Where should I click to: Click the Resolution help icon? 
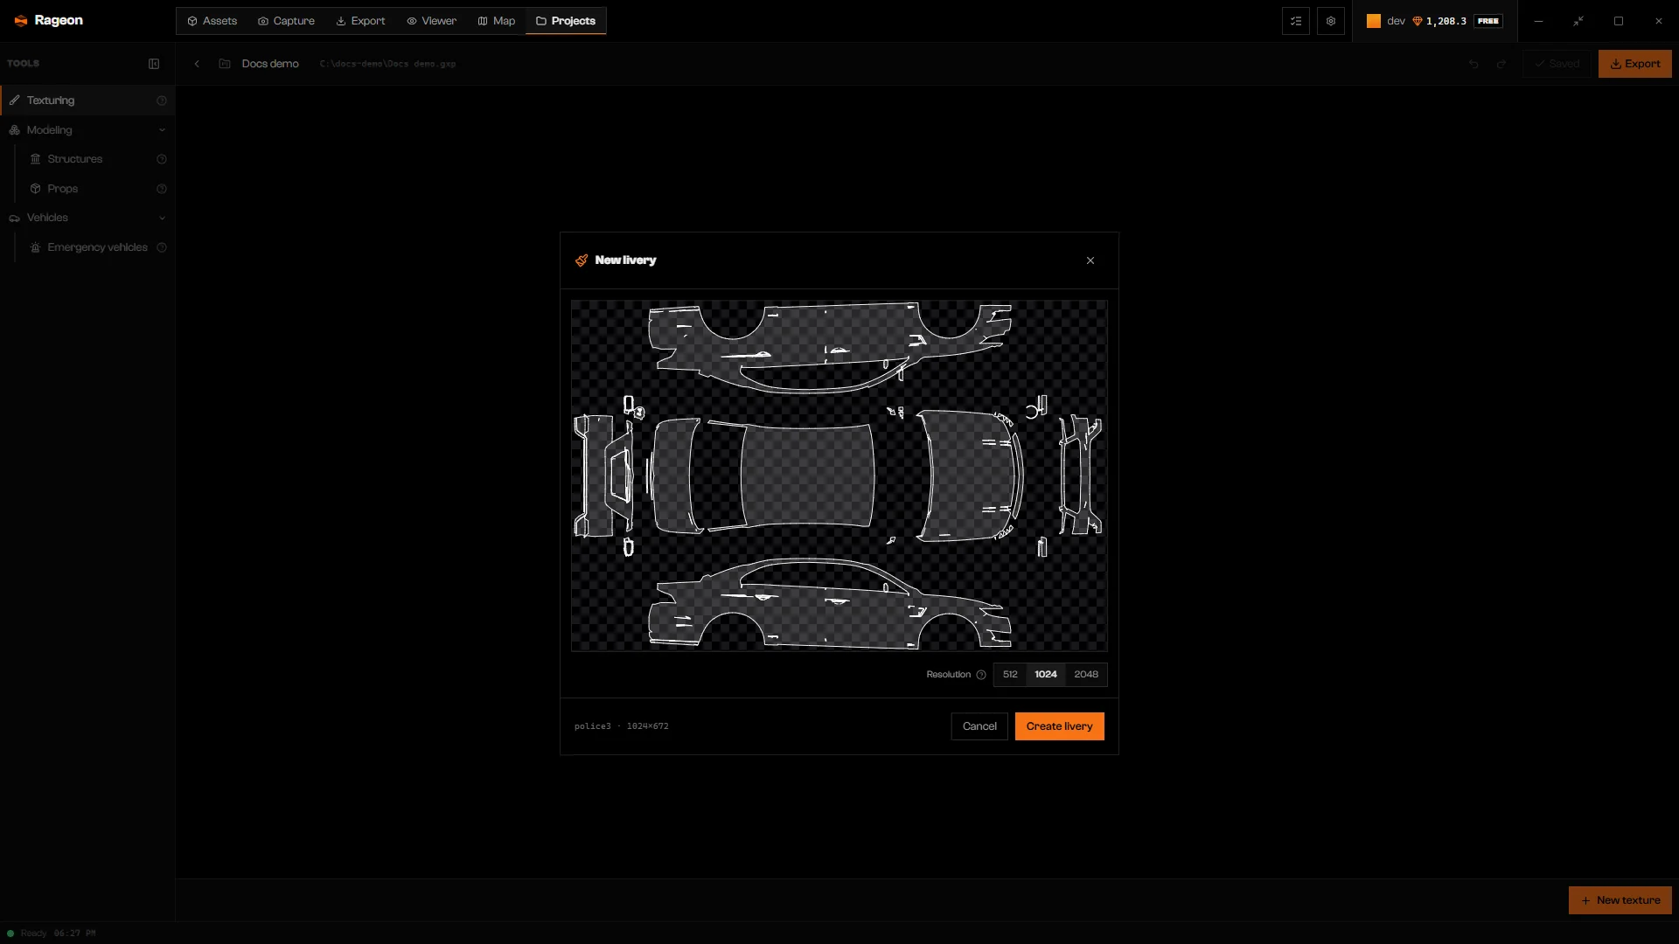(981, 675)
